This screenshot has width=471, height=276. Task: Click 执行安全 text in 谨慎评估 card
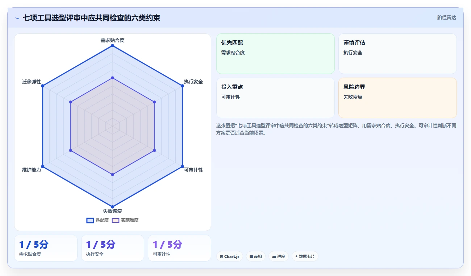(x=353, y=53)
